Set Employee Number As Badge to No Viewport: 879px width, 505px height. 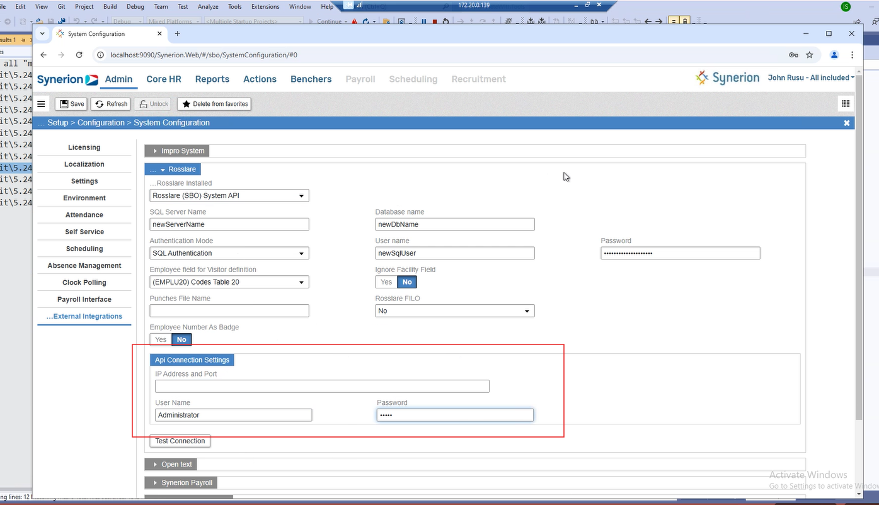point(181,340)
